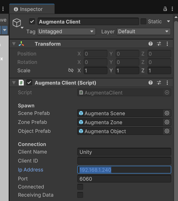Open the Inspector panel more options menu
The width and height of the screenshot is (178, 201).
point(172,9)
